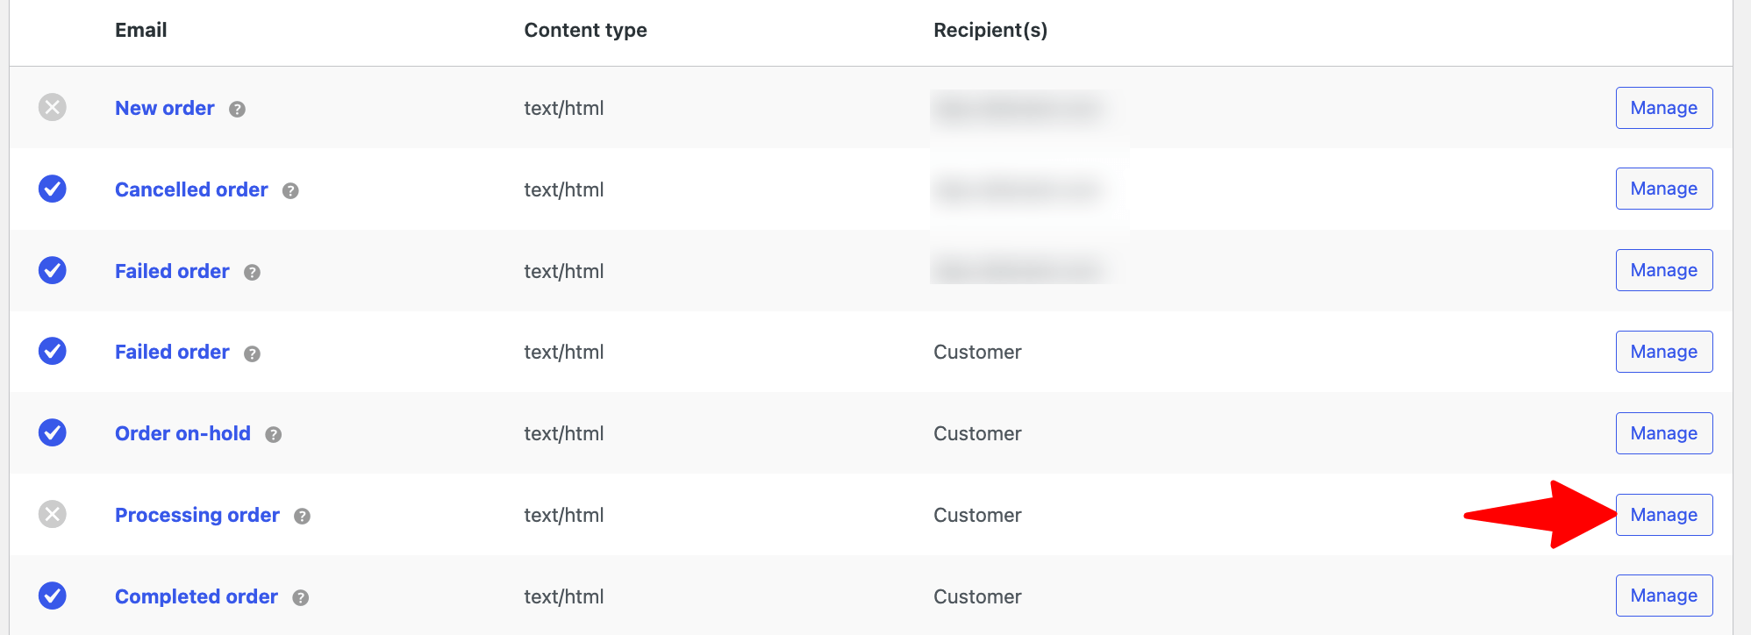Click the grey disabled status icon for New order
This screenshot has width=1751, height=635.
[53, 108]
